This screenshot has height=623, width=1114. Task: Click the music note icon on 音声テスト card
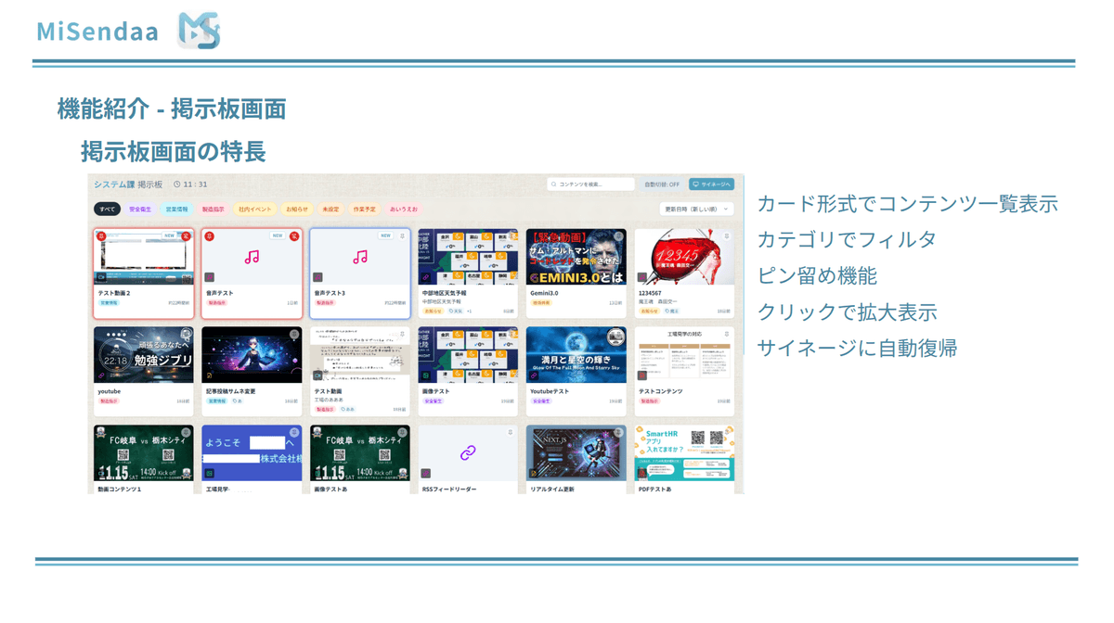tap(252, 257)
